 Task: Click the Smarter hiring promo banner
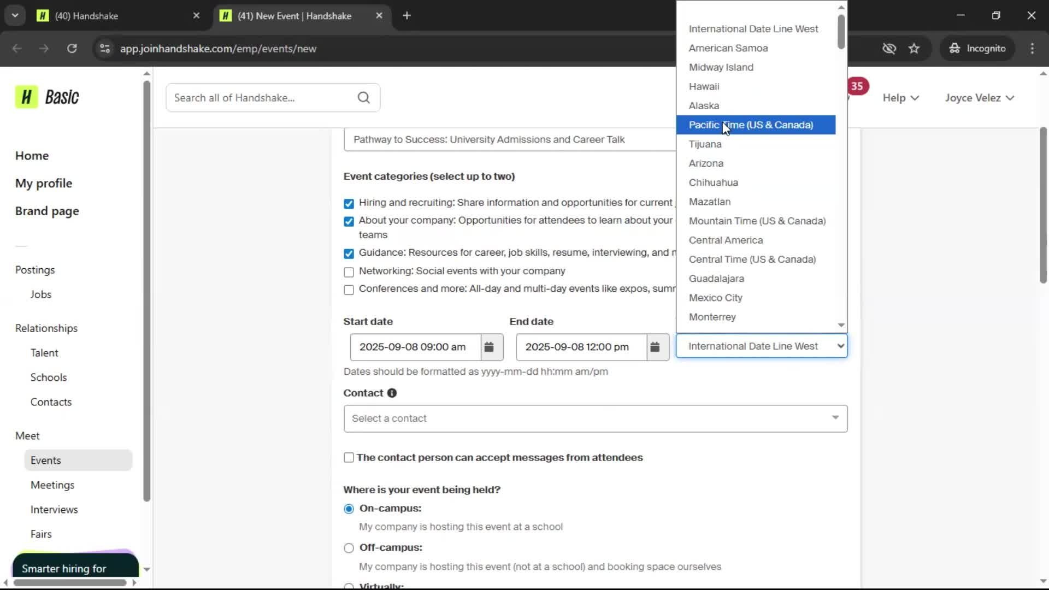coord(75,565)
